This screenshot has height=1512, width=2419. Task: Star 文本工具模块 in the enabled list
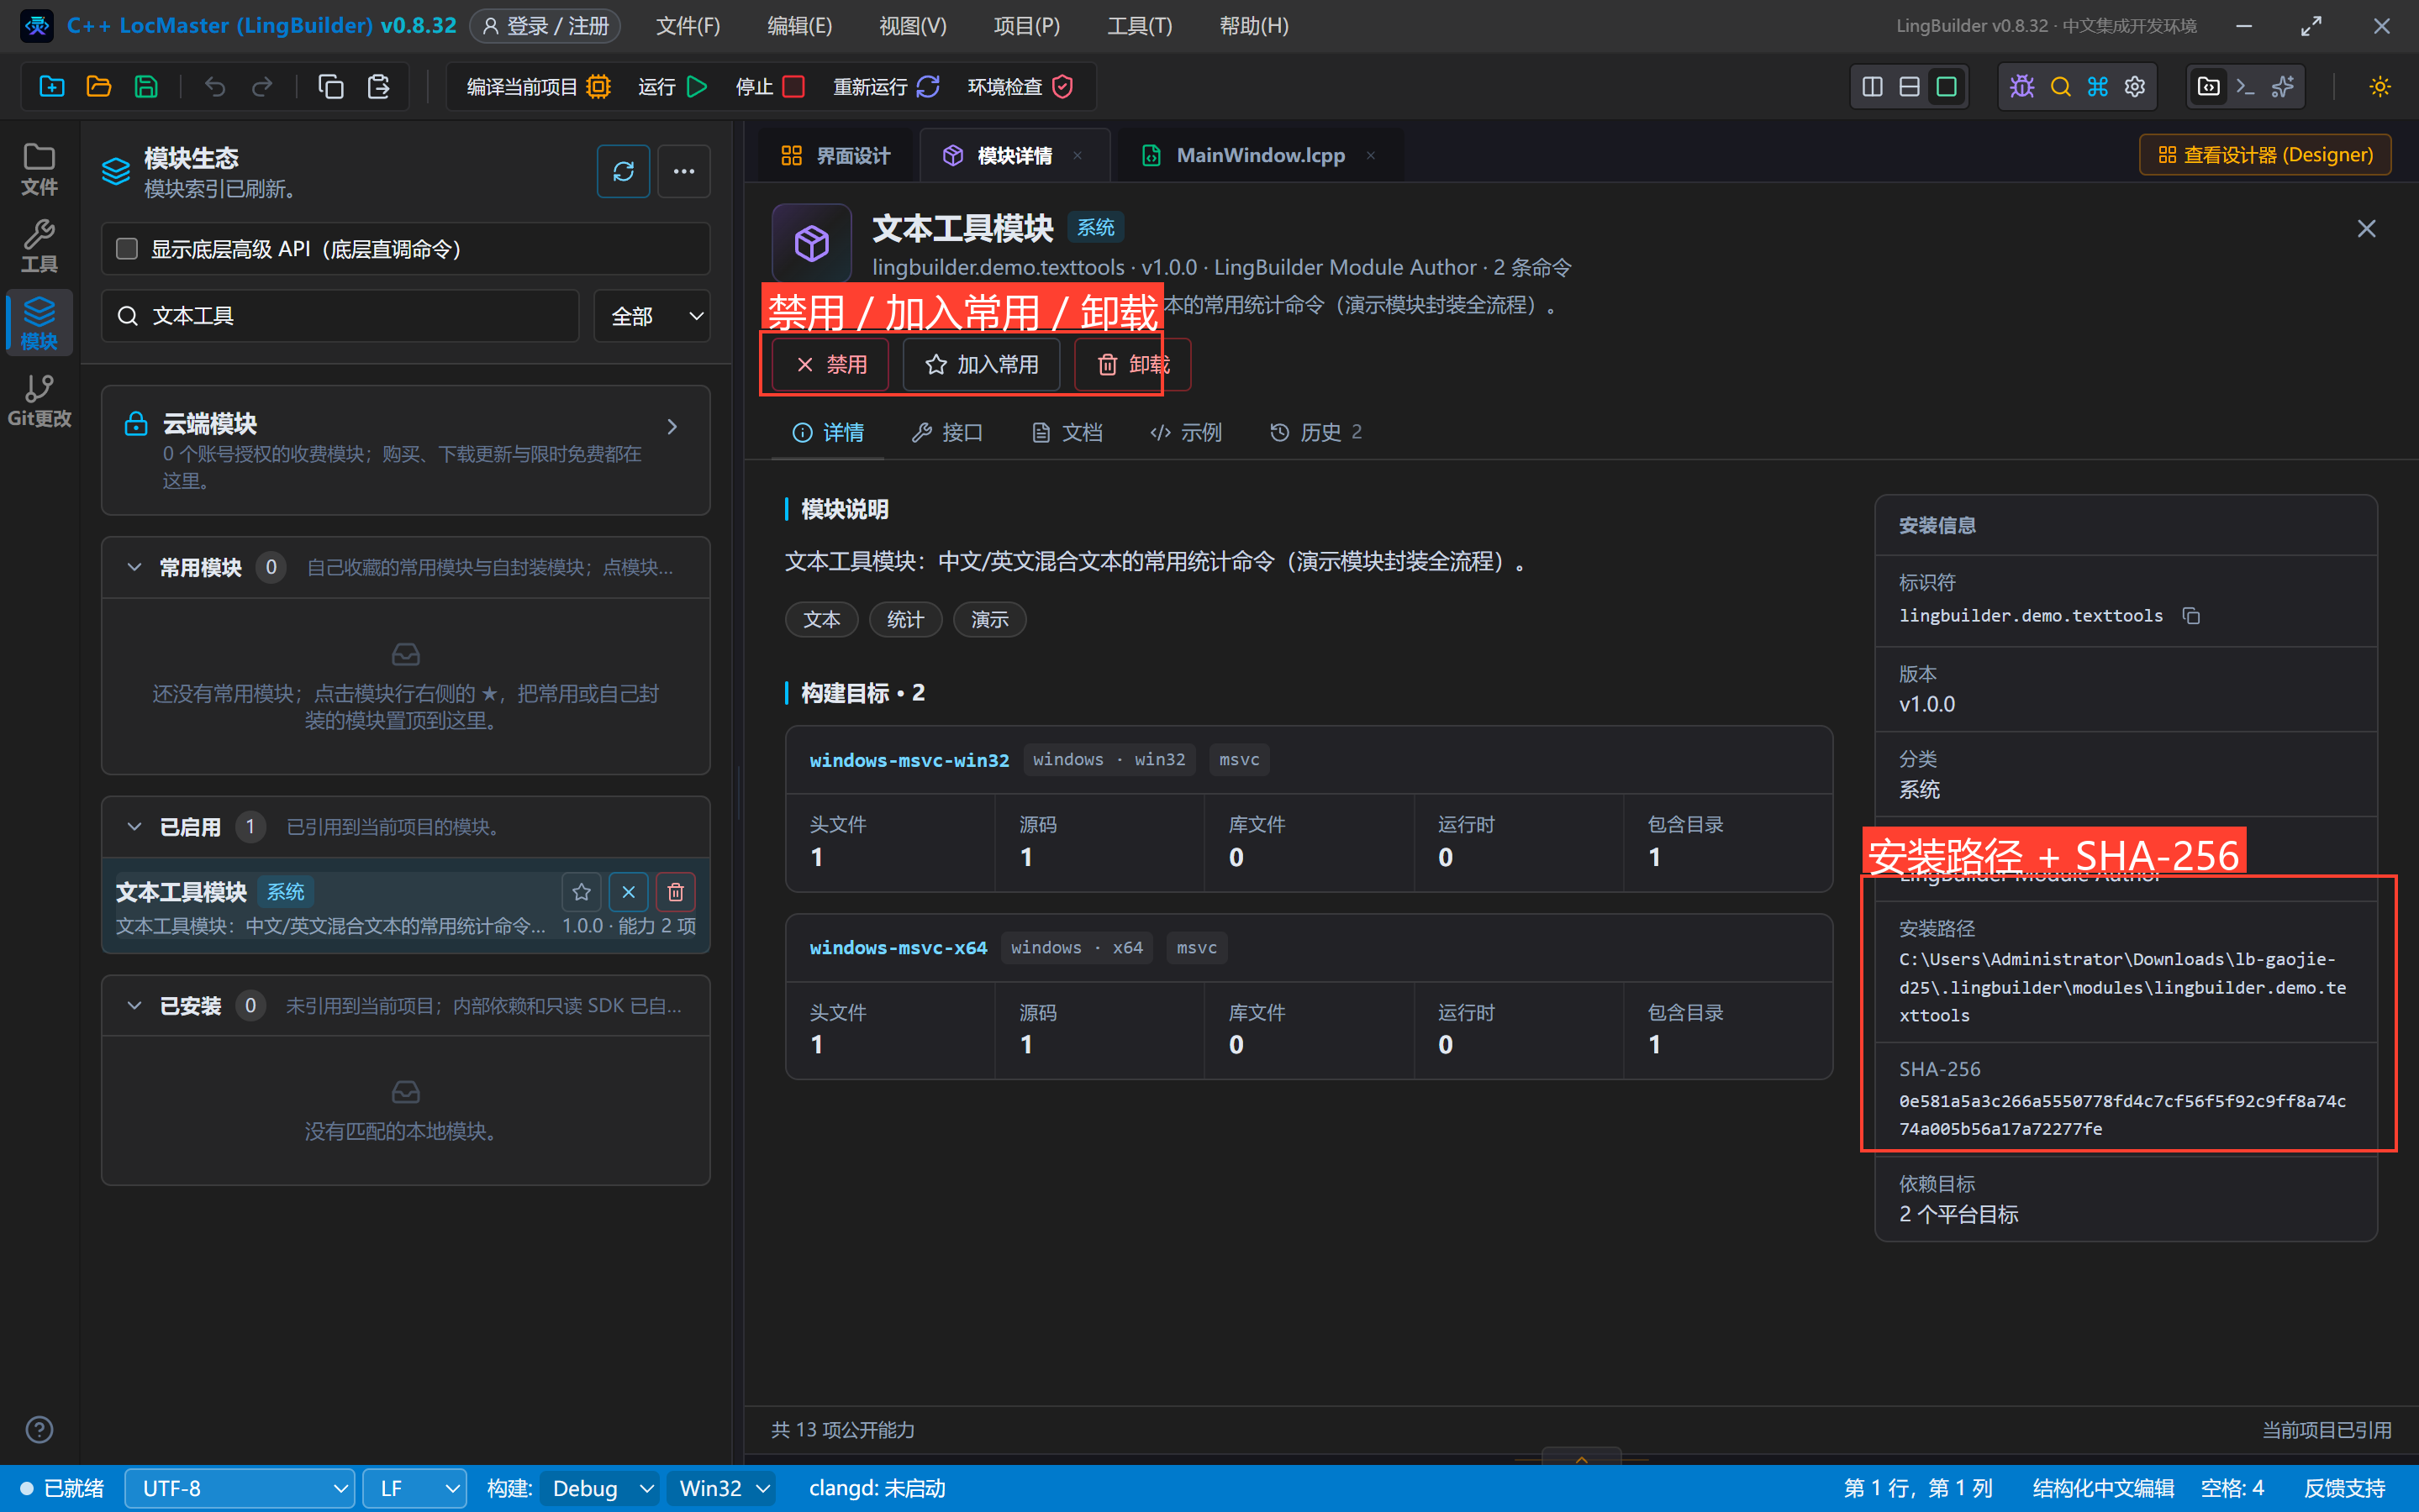click(582, 891)
